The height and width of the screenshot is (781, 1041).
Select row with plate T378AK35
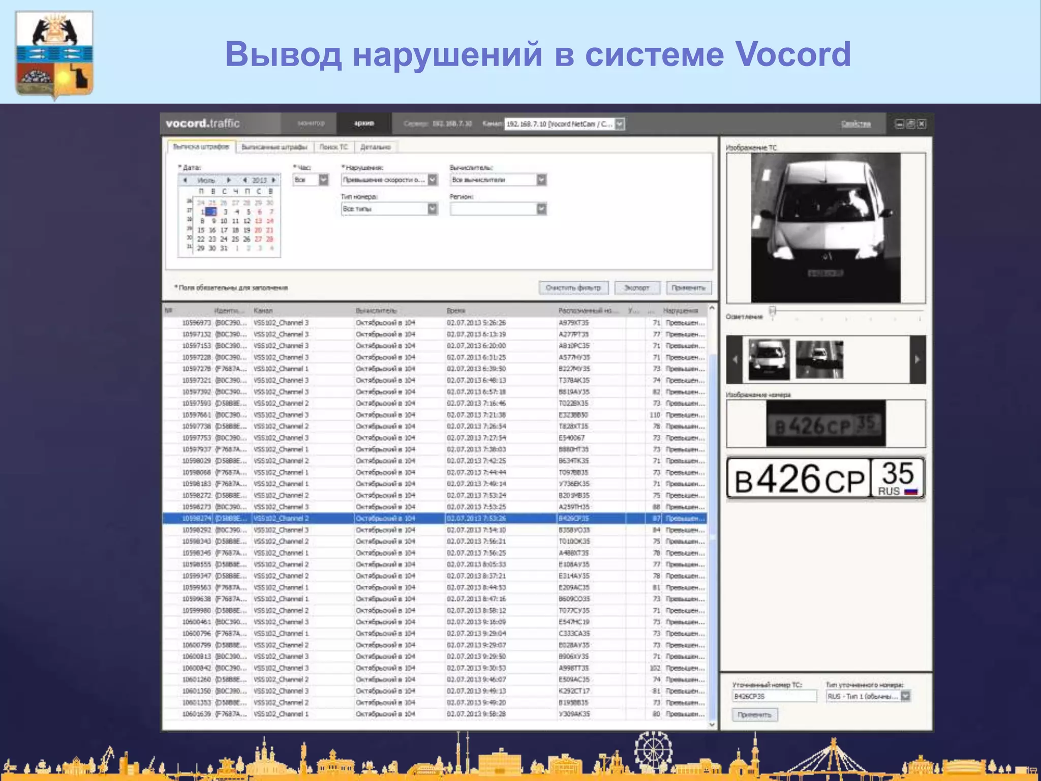(435, 380)
